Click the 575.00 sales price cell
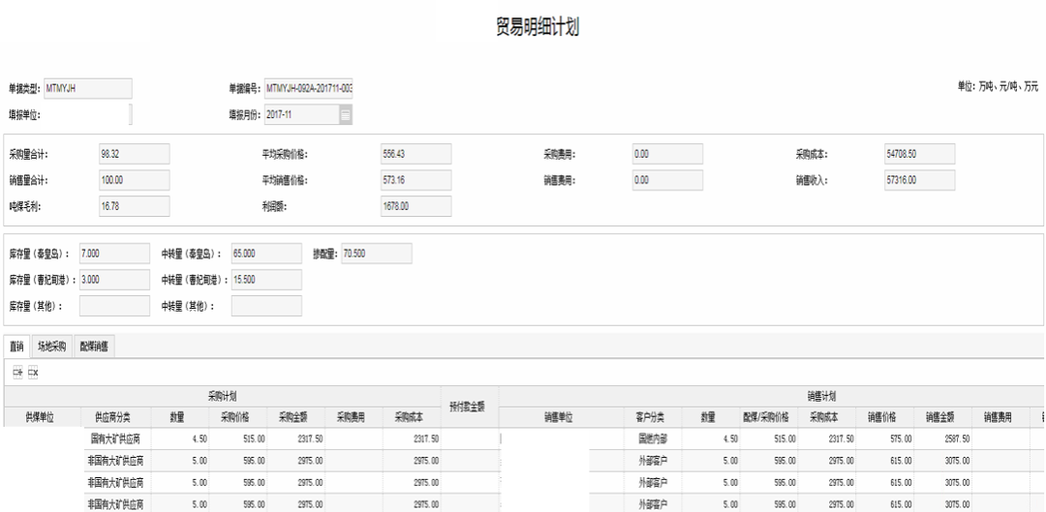The image size is (1046, 512). tap(884, 438)
